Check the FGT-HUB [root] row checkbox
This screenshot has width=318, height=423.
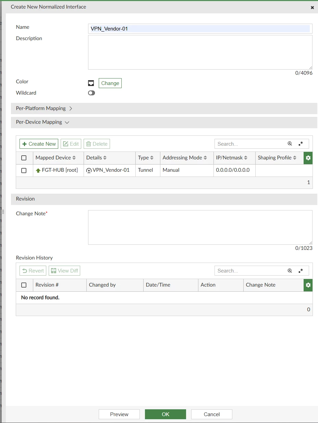(x=24, y=170)
